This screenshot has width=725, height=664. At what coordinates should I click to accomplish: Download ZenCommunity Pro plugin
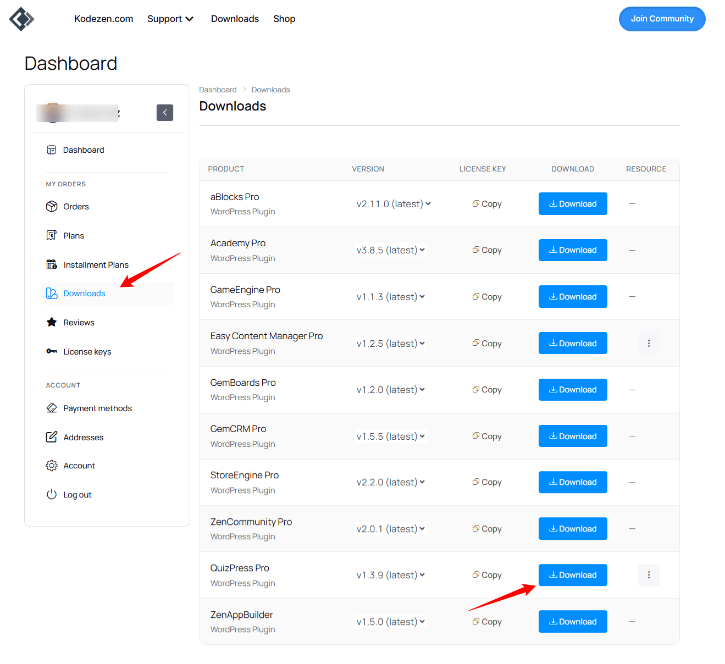[x=573, y=529]
